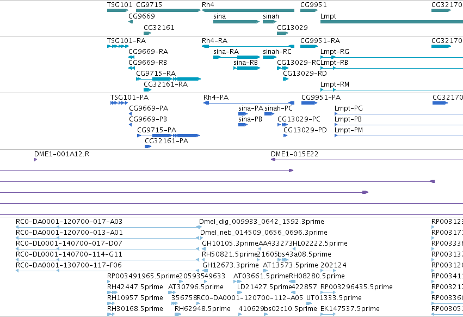This screenshot has width=463, height=317.
Task: Click transcript label TSG101-RA
Action: [126, 40]
